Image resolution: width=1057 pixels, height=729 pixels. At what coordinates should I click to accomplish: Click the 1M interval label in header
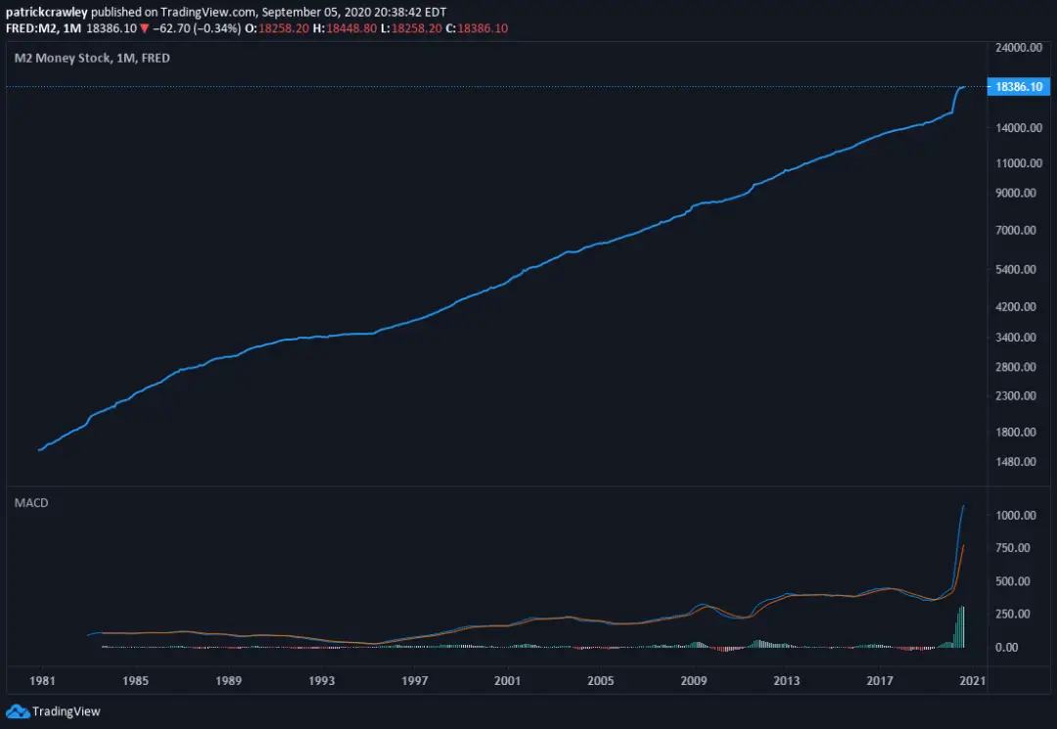point(72,28)
